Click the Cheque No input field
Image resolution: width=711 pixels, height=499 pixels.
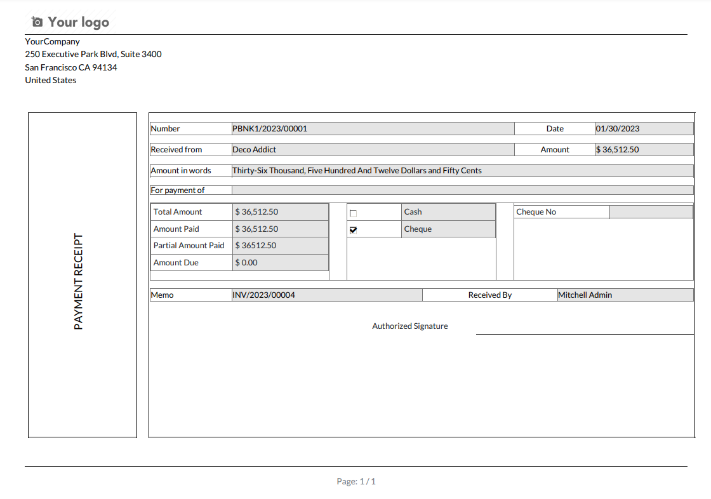[651, 212]
